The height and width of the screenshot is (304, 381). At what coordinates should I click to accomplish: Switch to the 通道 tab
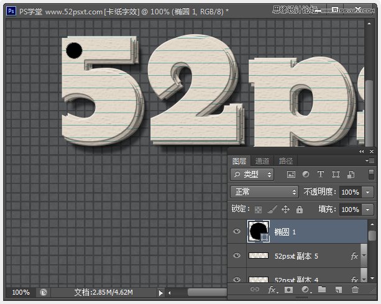tap(262, 160)
